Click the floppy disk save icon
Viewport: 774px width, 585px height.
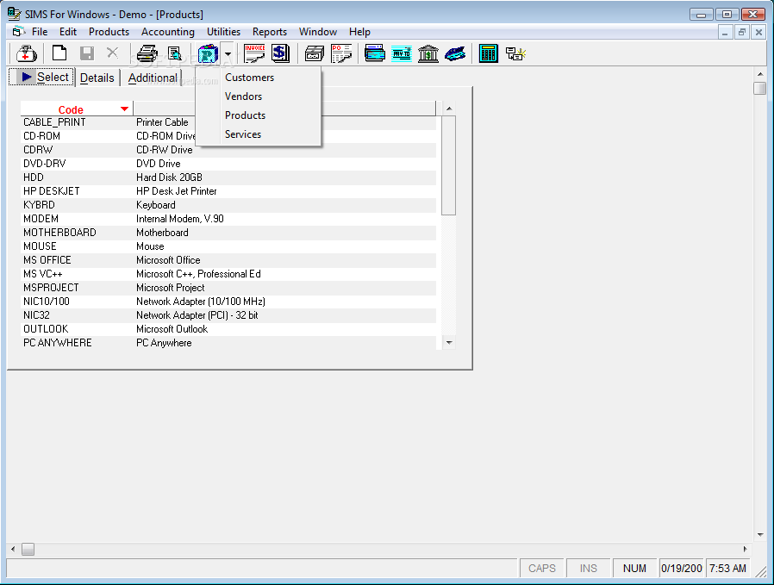(x=87, y=53)
